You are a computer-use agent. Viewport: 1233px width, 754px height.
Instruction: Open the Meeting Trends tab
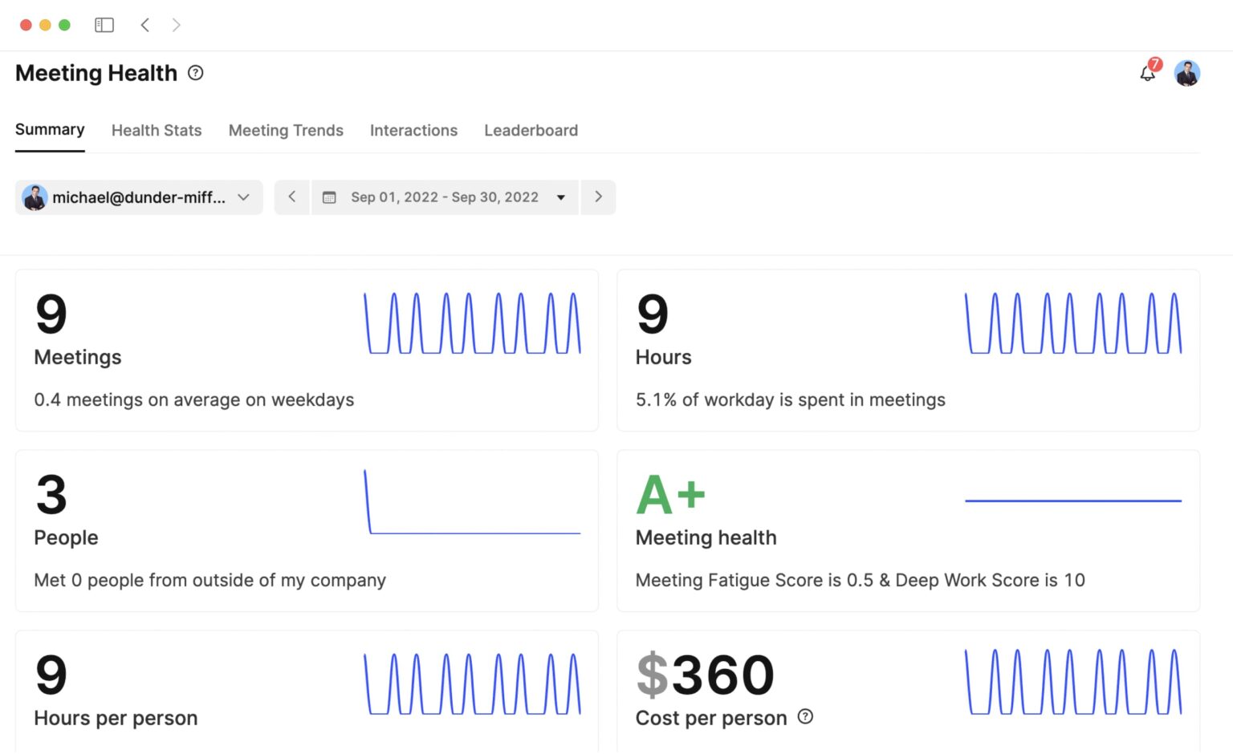tap(286, 131)
